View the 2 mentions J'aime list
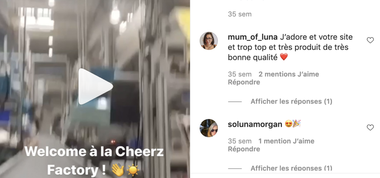The image size is (380, 178). click(x=289, y=74)
